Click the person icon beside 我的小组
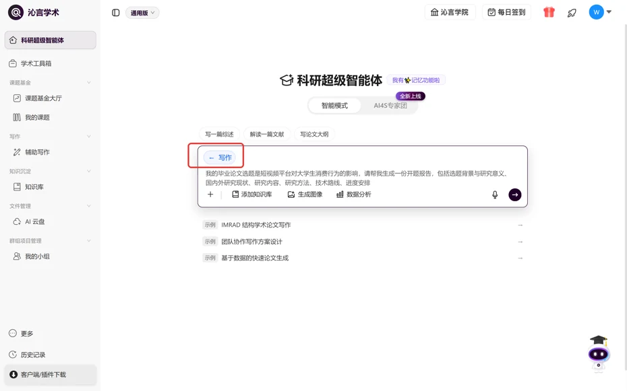The image size is (627, 391). tap(17, 256)
